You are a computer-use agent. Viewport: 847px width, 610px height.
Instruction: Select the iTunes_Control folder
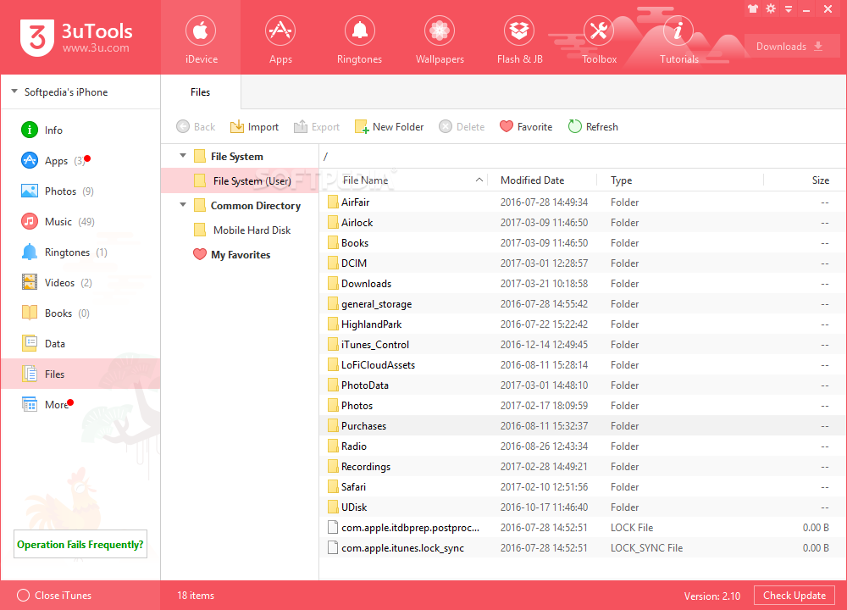pos(583,345)
